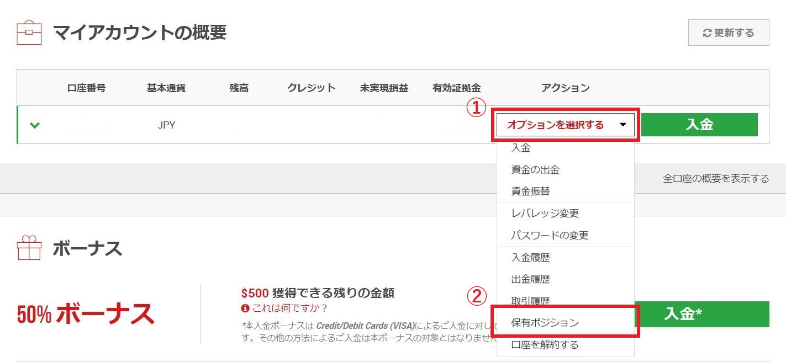Click the gift box icon beside ボーナス

point(29,248)
